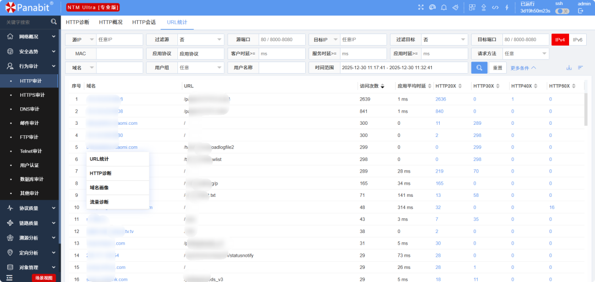Viewport: 595px width, 282px height.
Task: Expand 安全态势 in the sidebar
Action: (x=30, y=52)
